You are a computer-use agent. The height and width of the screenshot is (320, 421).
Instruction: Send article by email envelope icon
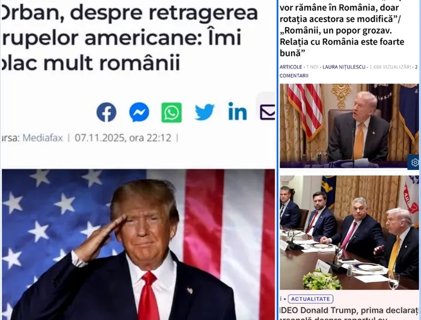pos(268,112)
